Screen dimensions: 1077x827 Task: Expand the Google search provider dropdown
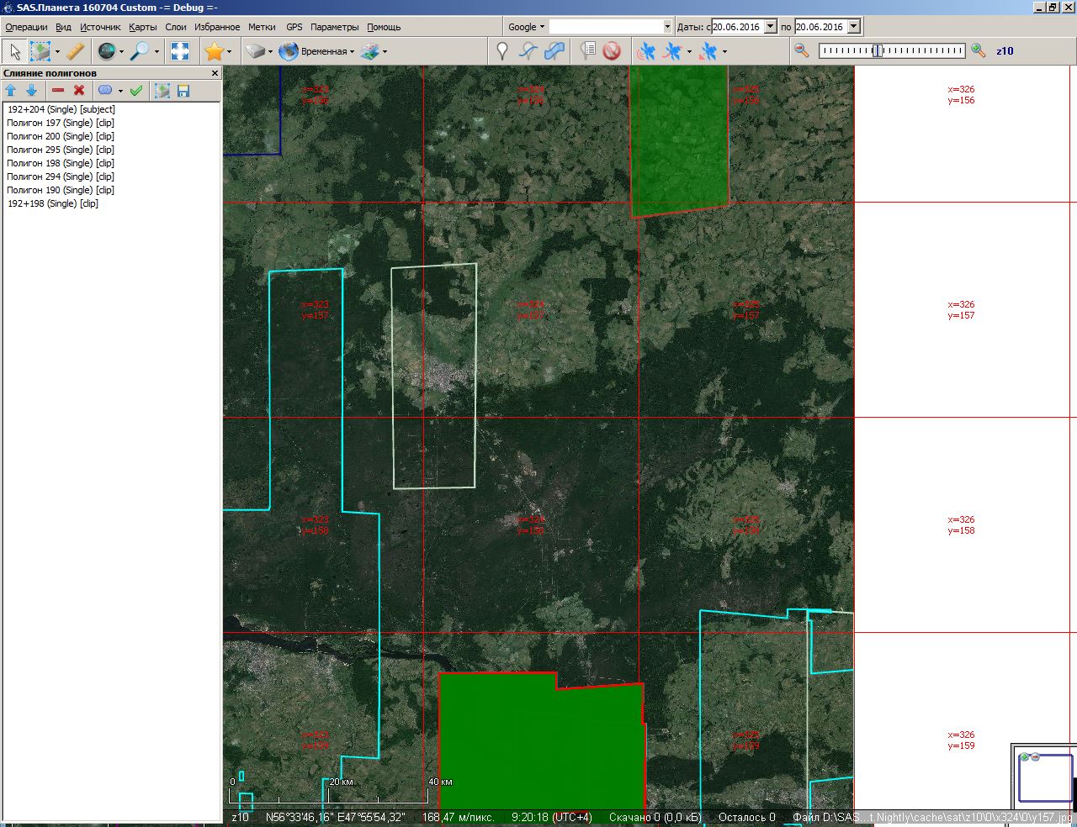click(526, 27)
